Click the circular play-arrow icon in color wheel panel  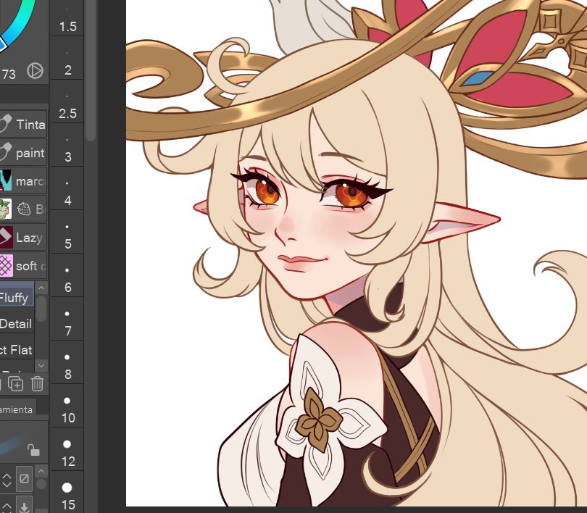pos(36,70)
